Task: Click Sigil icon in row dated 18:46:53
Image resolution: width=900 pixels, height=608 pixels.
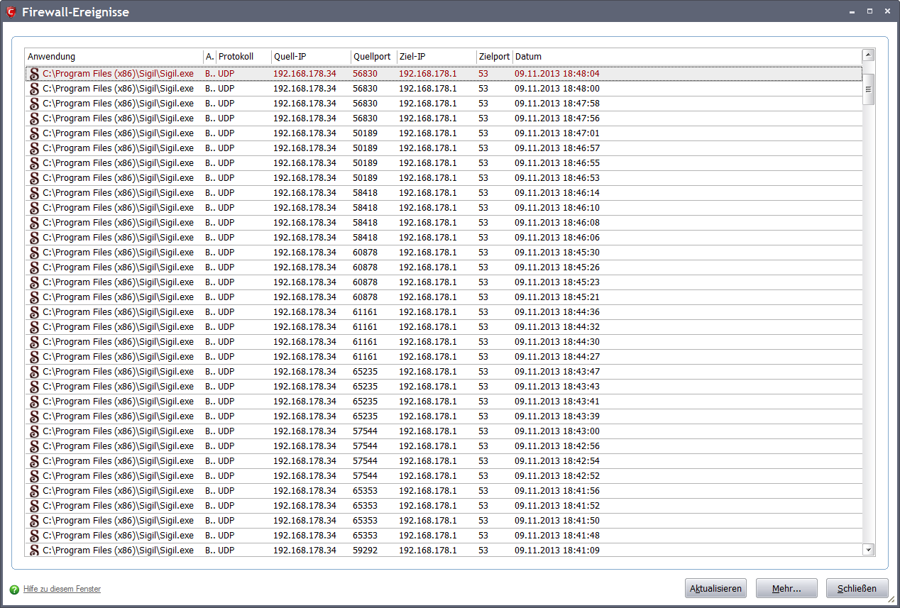Action: [x=34, y=178]
